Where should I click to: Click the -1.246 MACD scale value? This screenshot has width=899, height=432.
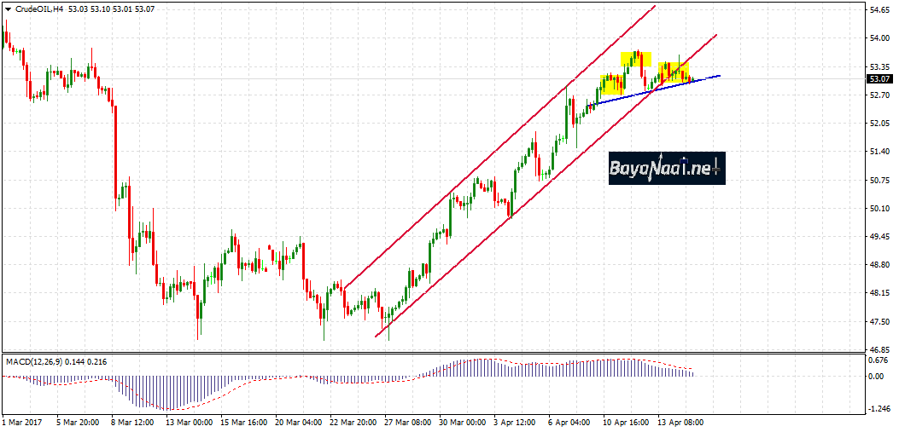pyautogui.click(x=878, y=407)
